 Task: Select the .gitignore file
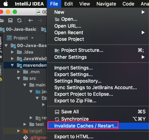click(25, 137)
